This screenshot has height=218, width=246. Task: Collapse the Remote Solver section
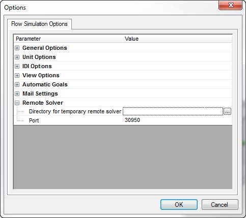[x=17, y=103]
